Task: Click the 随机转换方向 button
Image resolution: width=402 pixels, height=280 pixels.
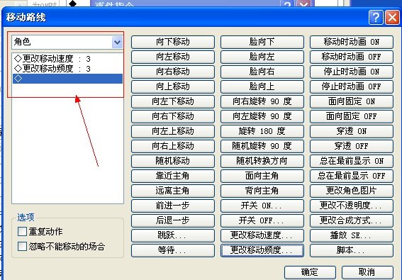Action: [262, 161]
